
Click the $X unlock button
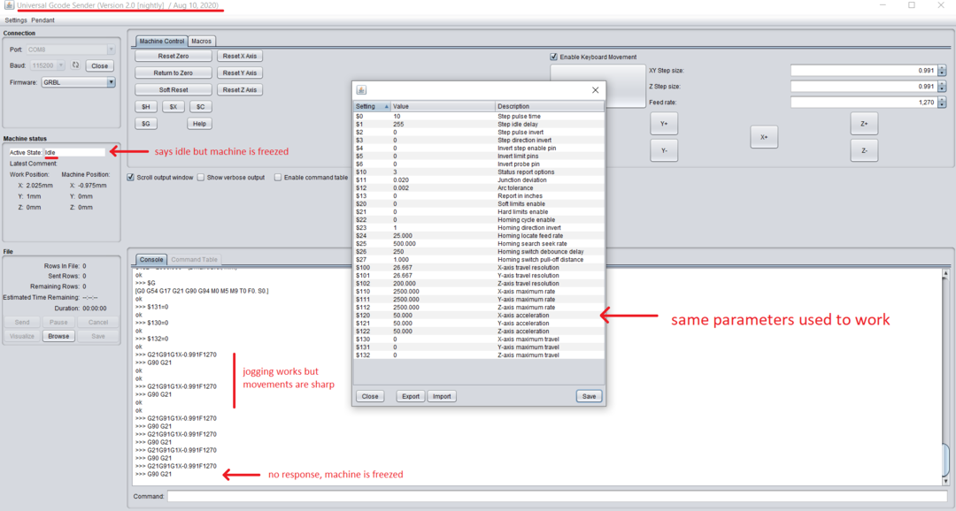click(173, 106)
